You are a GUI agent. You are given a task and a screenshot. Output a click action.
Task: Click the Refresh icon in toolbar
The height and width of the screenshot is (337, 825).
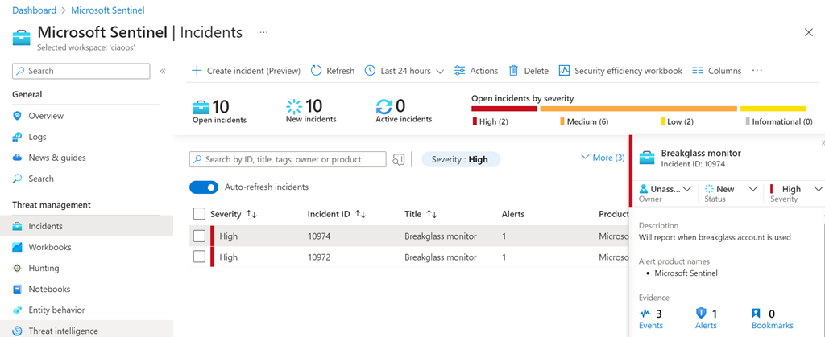coord(317,71)
